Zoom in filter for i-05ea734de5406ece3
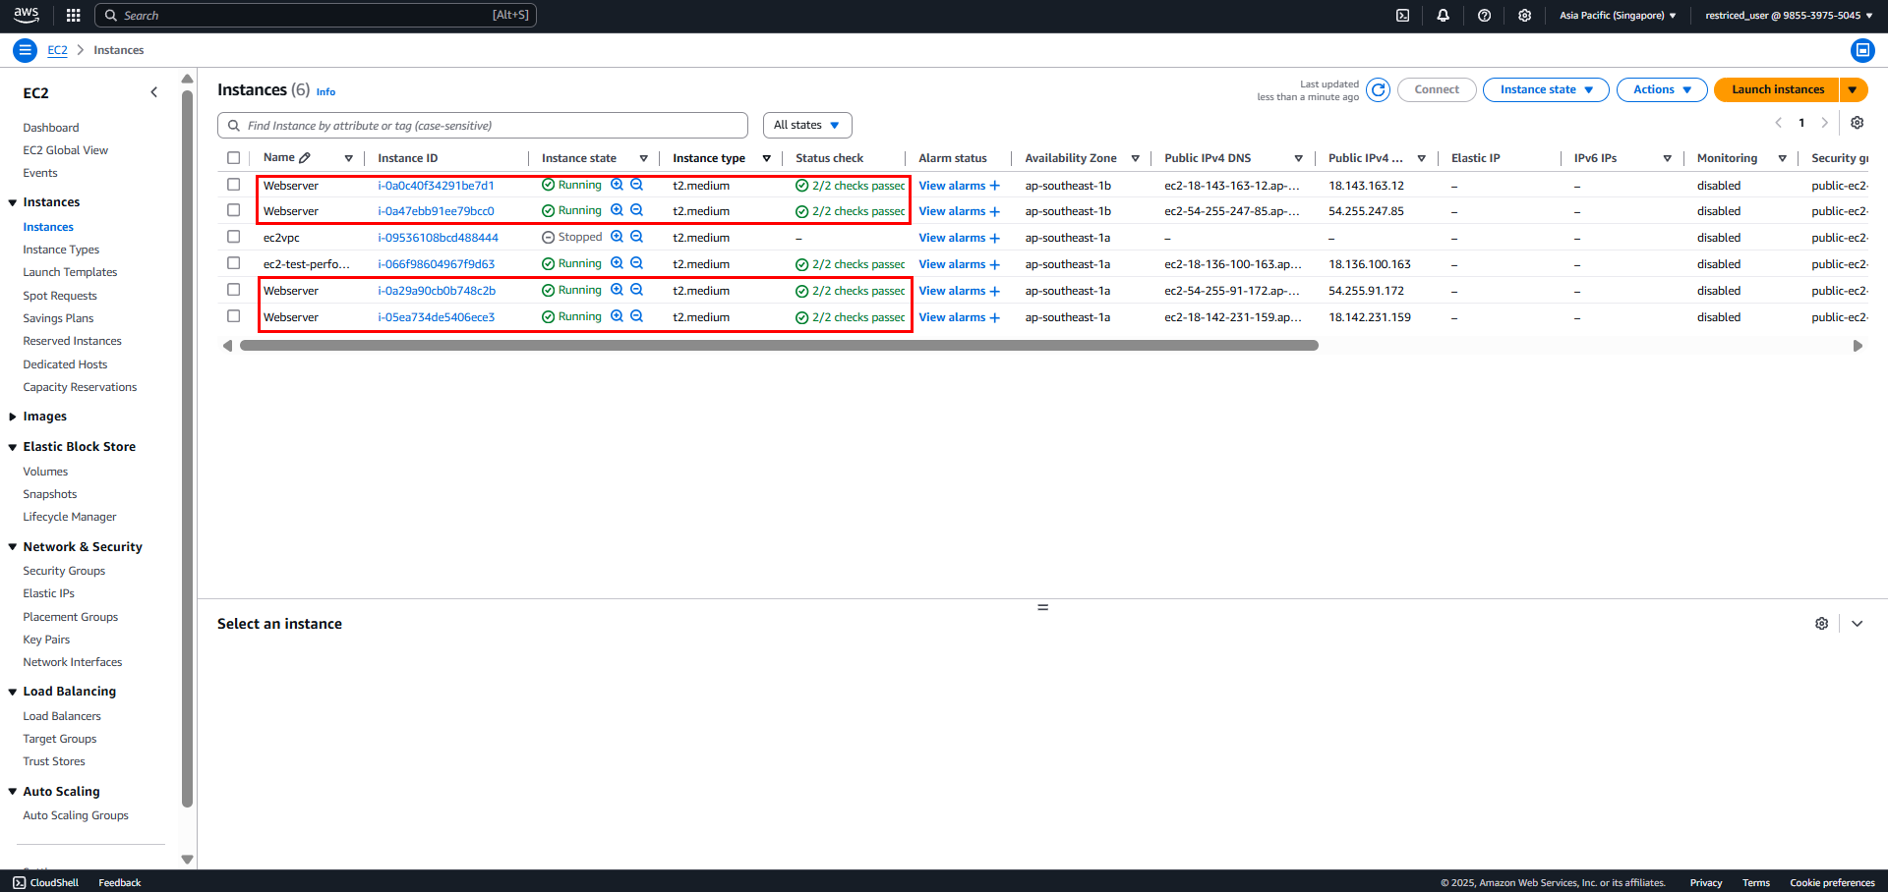 (617, 316)
